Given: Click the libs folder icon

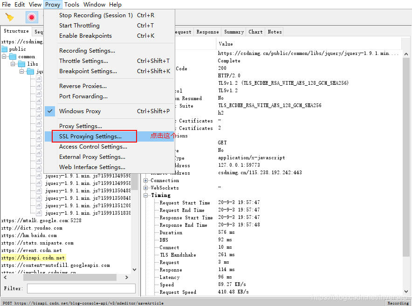Looking at the screenshot, I should tap(21, 64).
